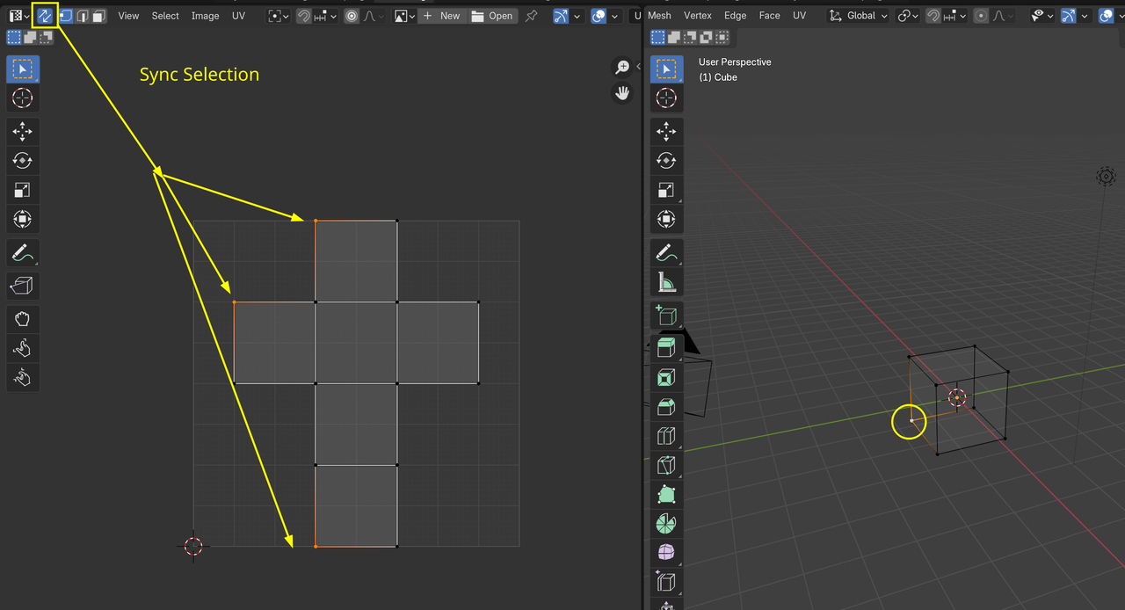Select the Scale tool in UV editor
Viewport: 1125px width, 610px height.
point(23,190)
